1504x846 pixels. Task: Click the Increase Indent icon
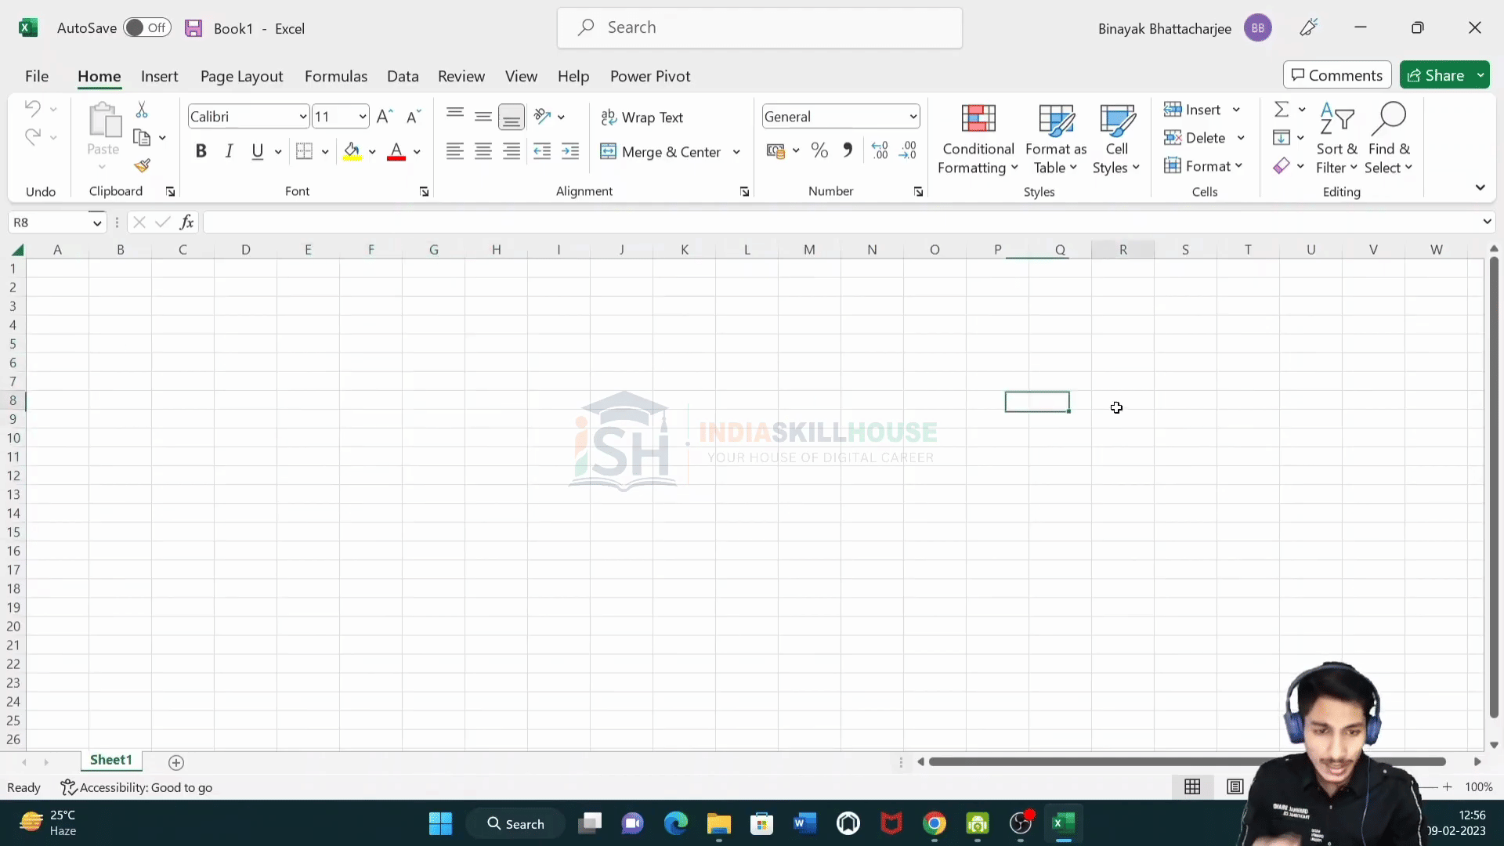(x=570, y=151)
